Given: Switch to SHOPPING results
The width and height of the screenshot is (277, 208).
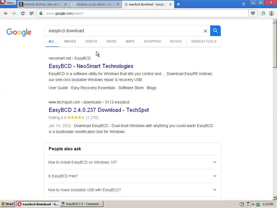Looking at the screenshot, I should [x=152, y=41].
